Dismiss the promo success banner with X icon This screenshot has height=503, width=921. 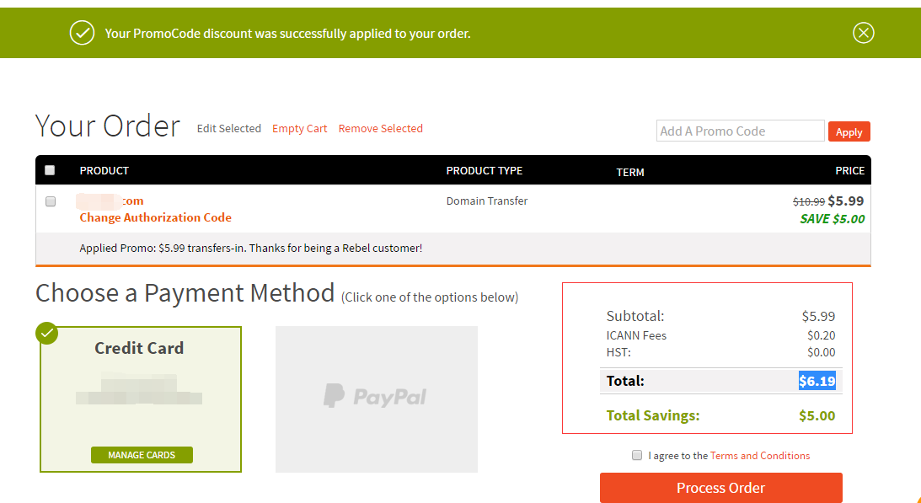(x=863, y=33)
